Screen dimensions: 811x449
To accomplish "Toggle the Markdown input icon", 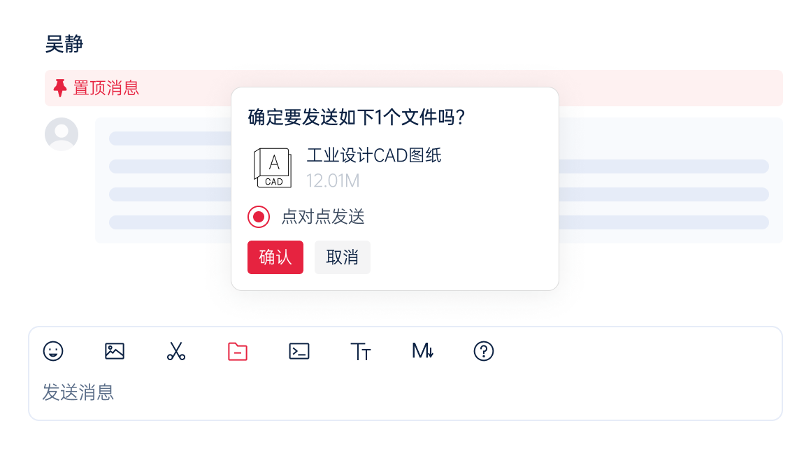I will (x=422, y=352).
